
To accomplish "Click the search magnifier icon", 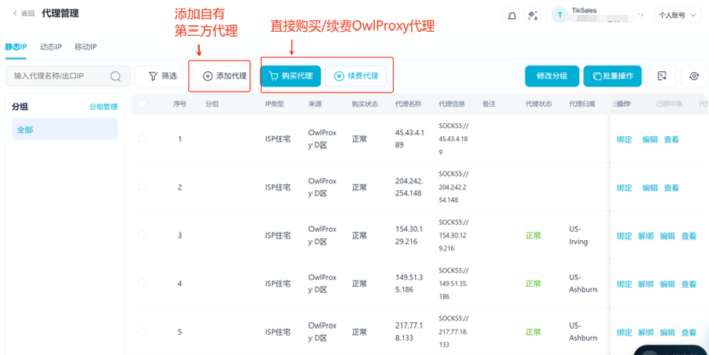I will pos(116,76).
